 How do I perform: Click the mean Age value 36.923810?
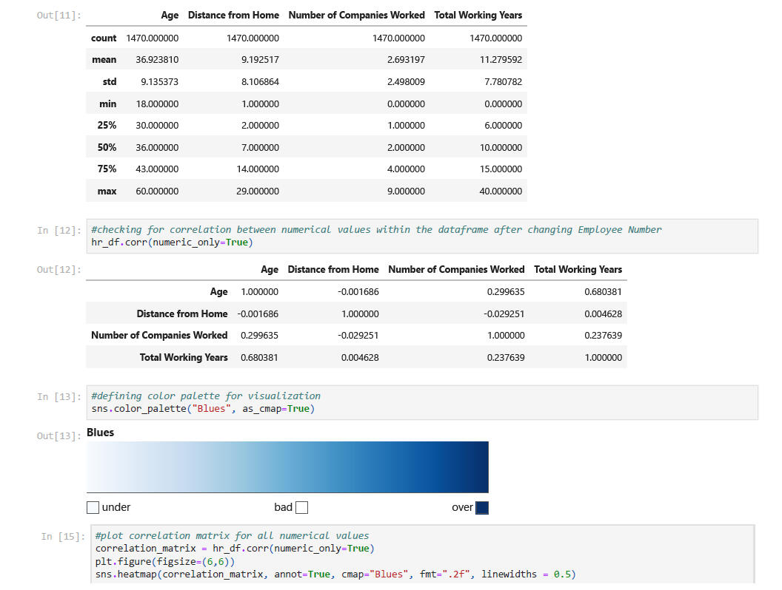pyautogui.click(x=157, y=60)
